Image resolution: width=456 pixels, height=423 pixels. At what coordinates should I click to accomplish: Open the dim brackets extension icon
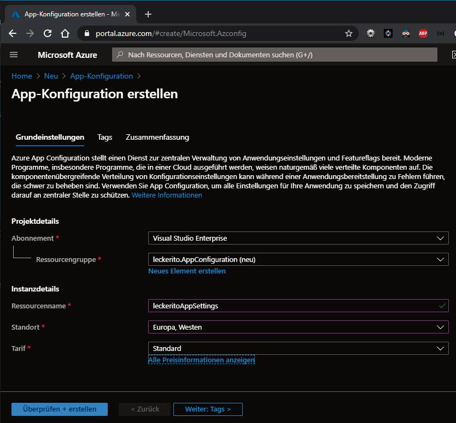[x=441, y=33]
